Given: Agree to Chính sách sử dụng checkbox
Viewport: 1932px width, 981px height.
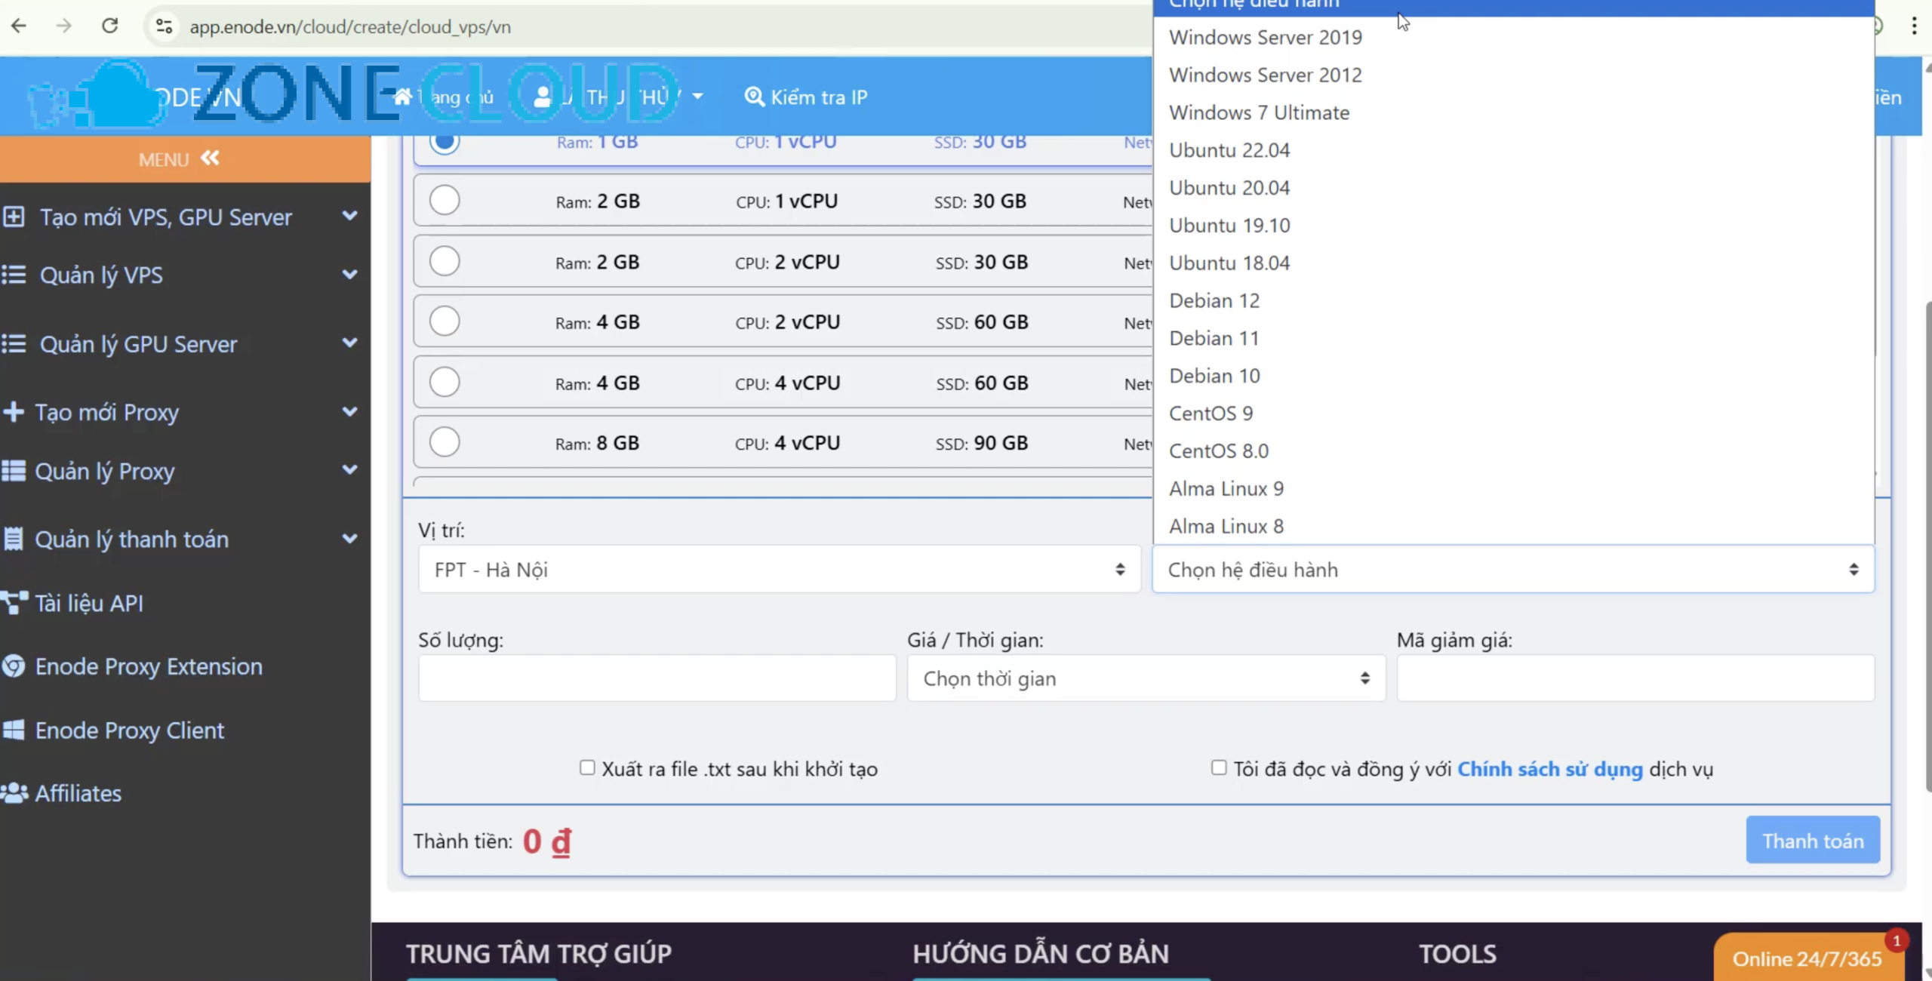Looking at the screenshot, I should tap(1219, 767).
